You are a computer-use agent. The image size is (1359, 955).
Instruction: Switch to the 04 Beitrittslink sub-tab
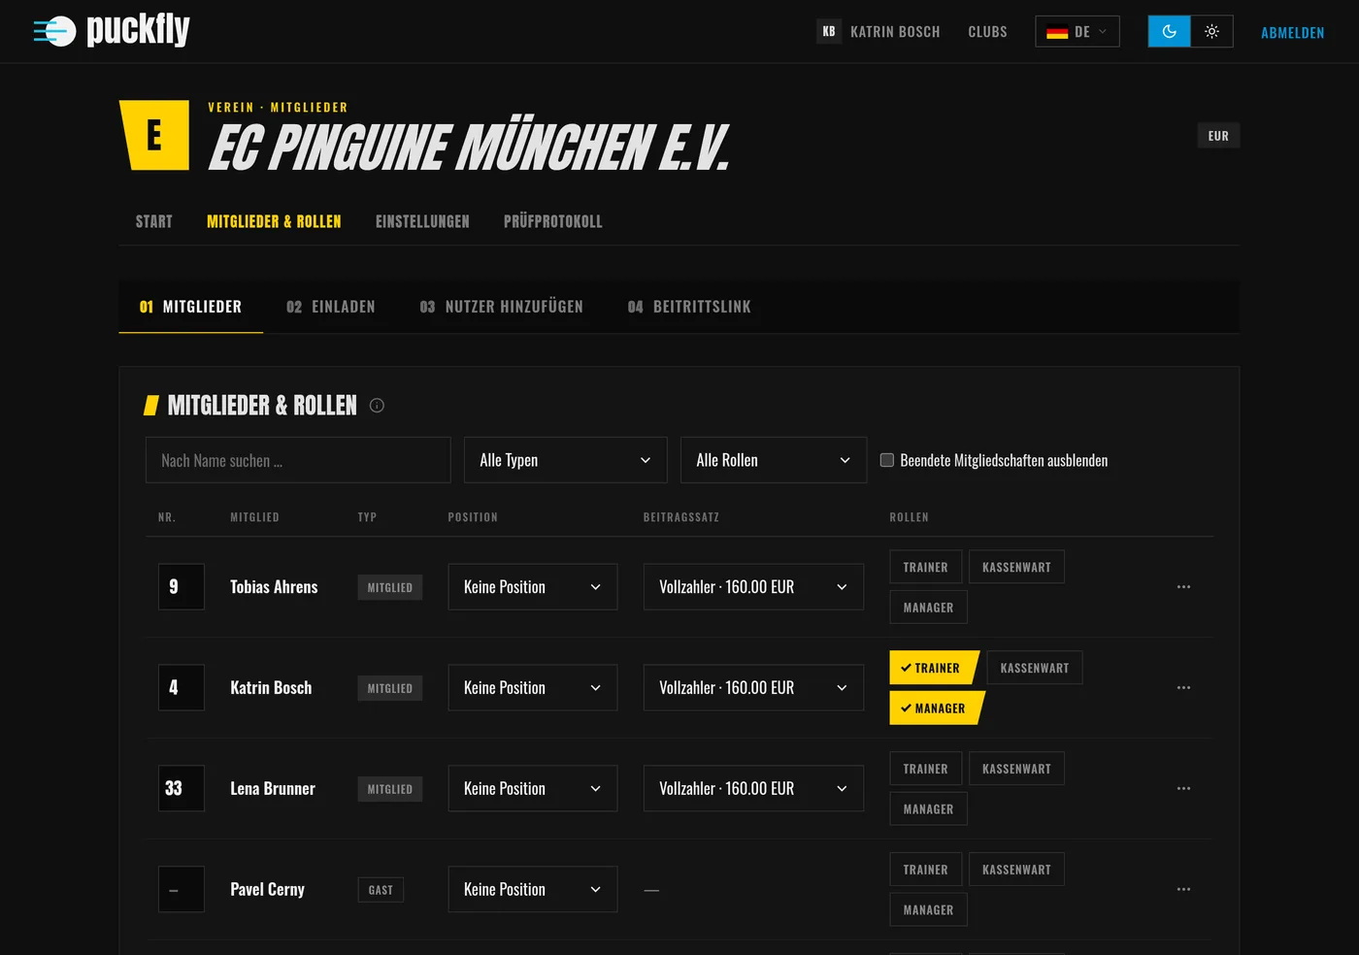tap(689, 307)
